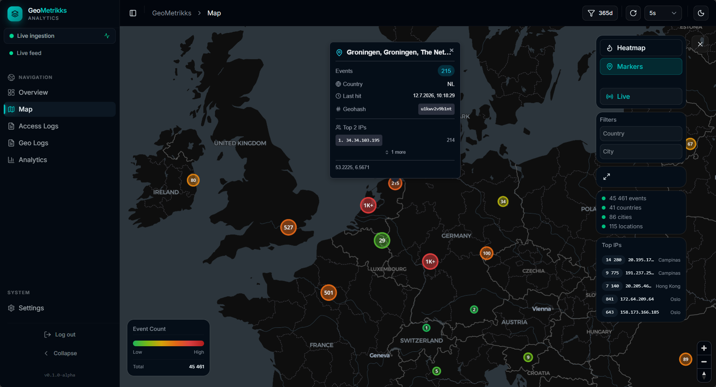
Task: Open Access Logs page
Action: click(60, 126)
